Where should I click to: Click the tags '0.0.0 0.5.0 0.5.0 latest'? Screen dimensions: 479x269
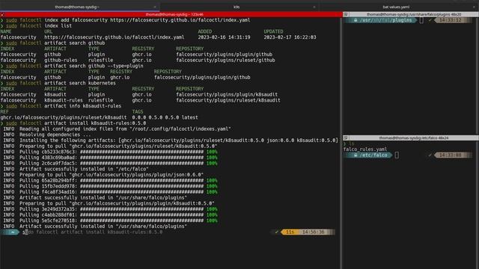165,117
